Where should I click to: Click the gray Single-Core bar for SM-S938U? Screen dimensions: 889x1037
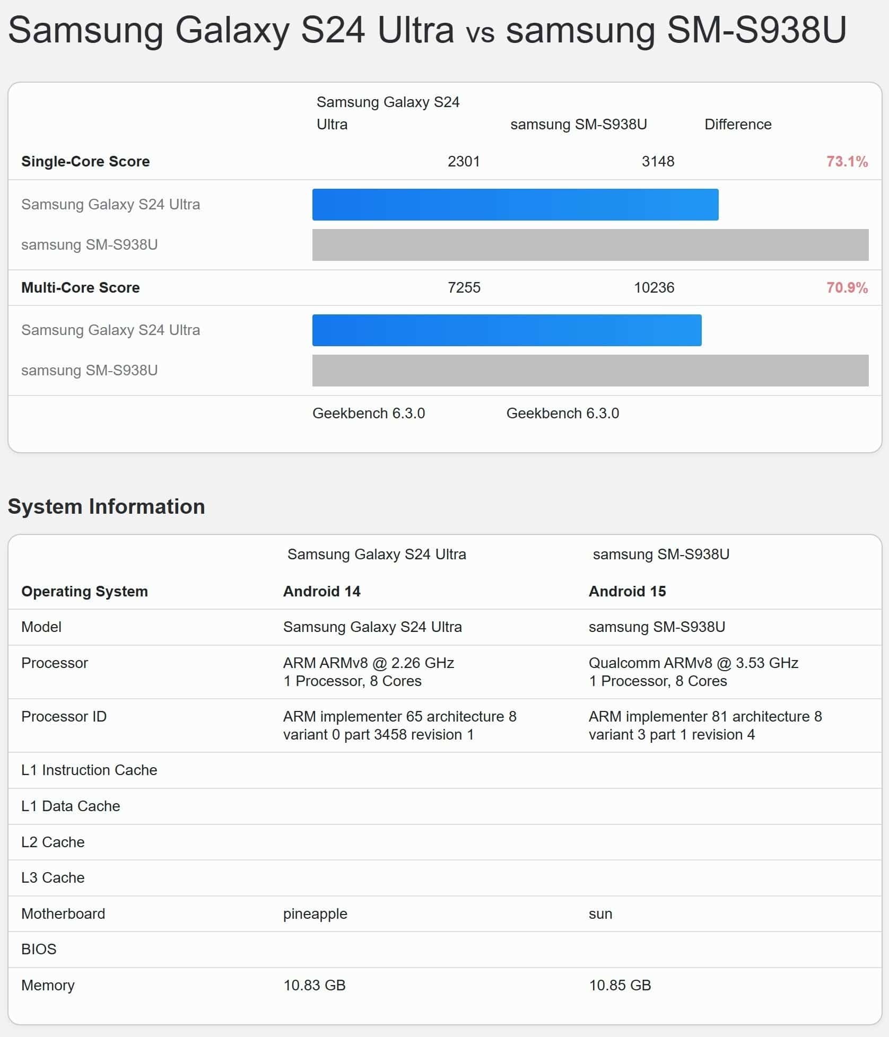[590, 245]
